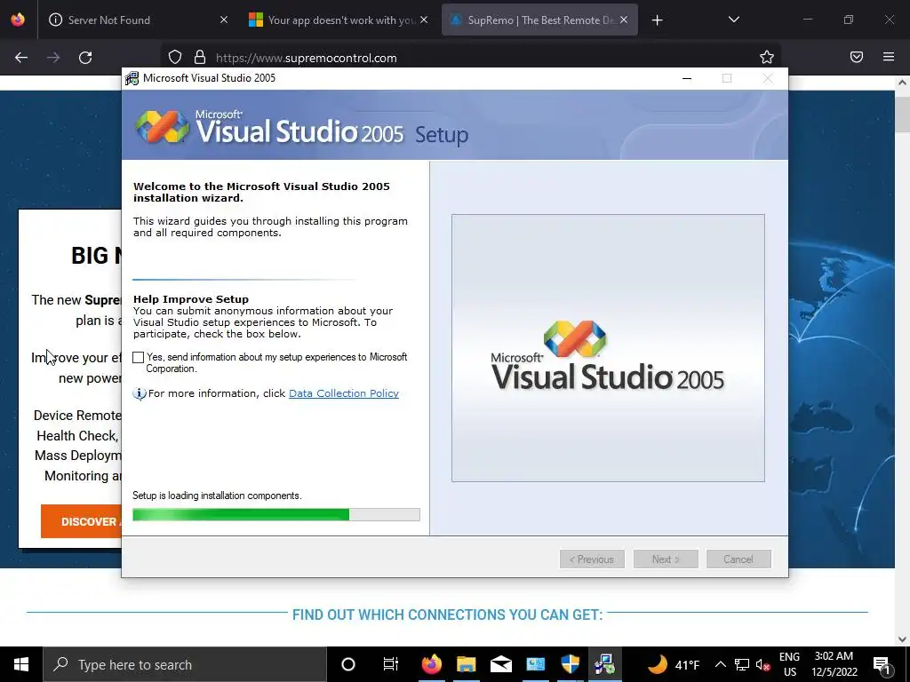Screen dimensions: 910x682
Task: Click the remote desktop taskbar icon
Action: [x=536, y=664]
